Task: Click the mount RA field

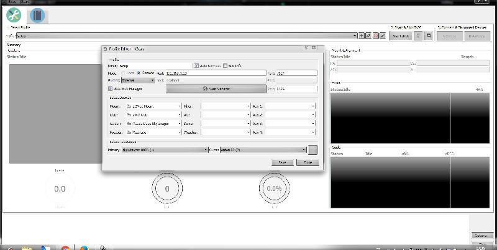Action: tap(373, 63)
